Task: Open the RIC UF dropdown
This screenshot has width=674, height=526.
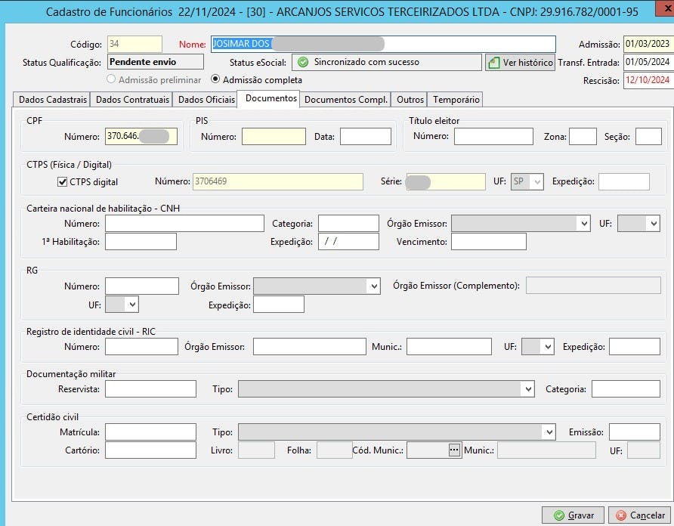Action: [548, 347]
